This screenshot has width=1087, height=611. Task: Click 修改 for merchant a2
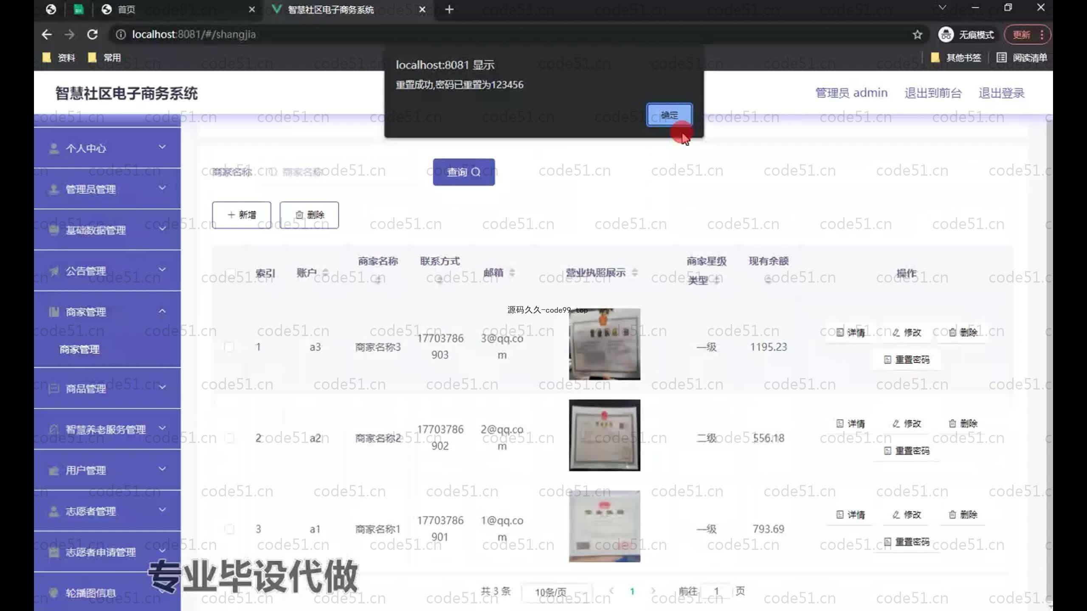[x=907, y=423]
